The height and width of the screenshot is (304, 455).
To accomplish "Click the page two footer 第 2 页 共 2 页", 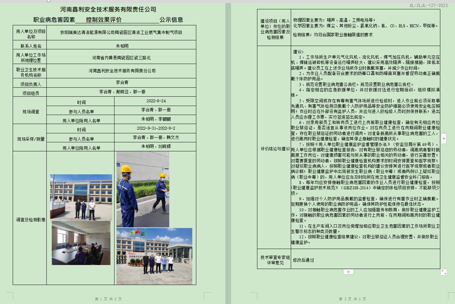I will (353, 299).
